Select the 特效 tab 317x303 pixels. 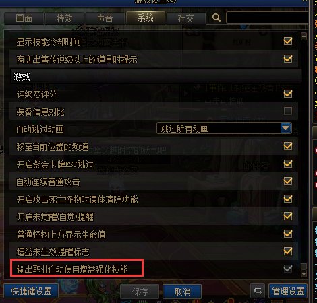[64, 18]
